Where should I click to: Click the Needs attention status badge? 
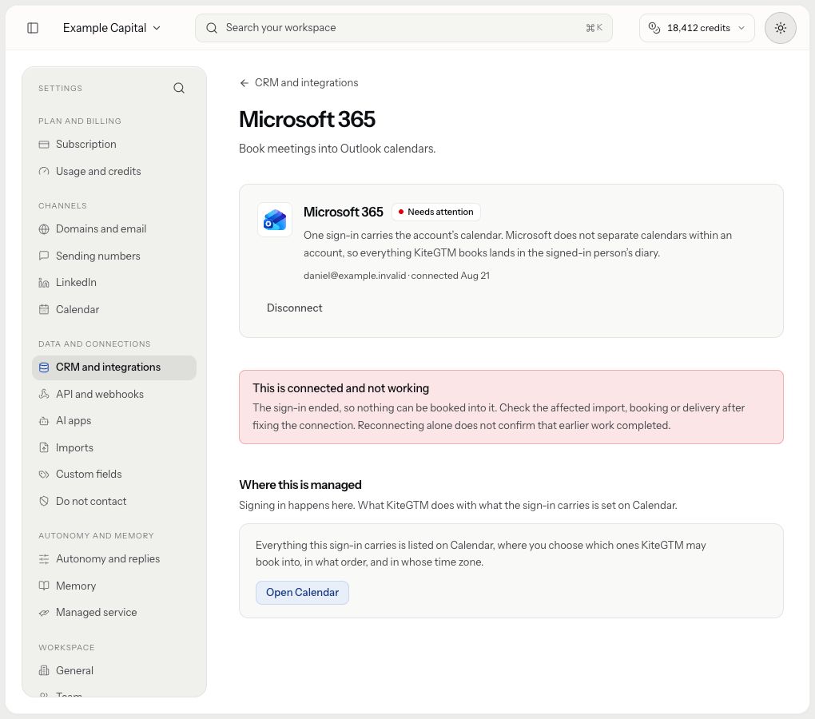pos(436,212)
